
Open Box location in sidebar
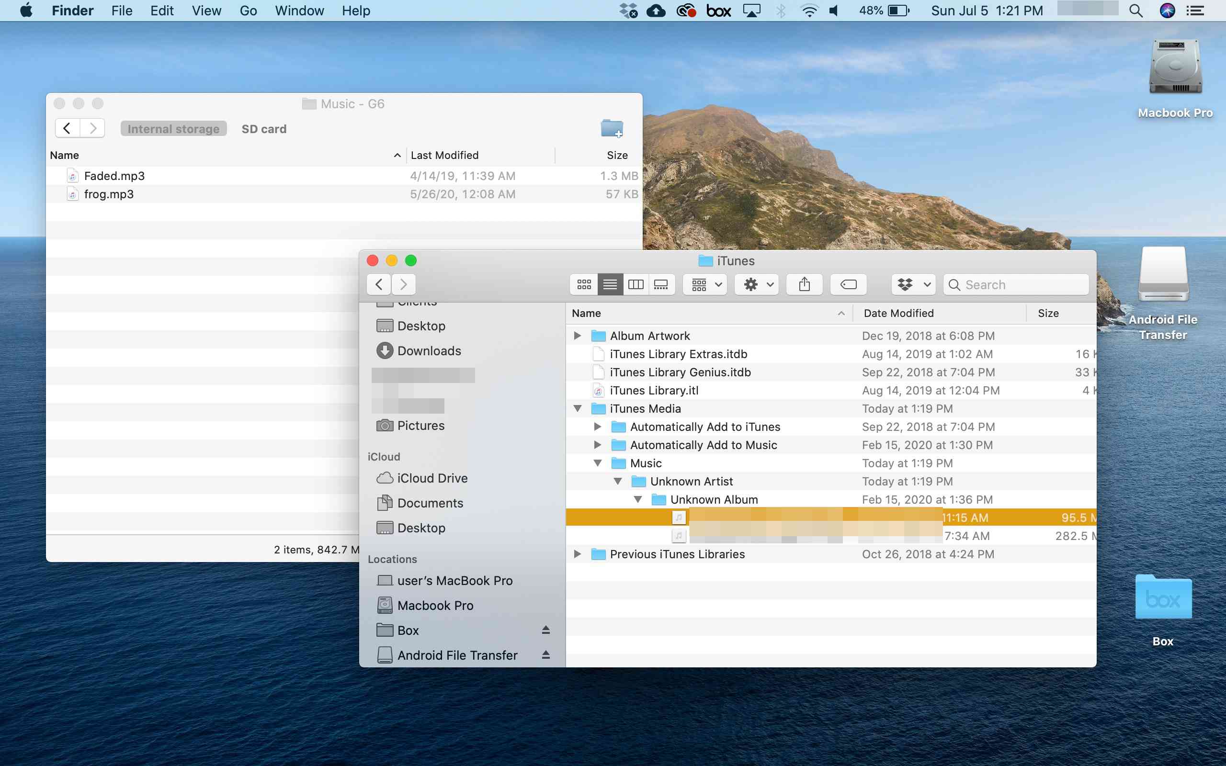(x=397, y=630)
